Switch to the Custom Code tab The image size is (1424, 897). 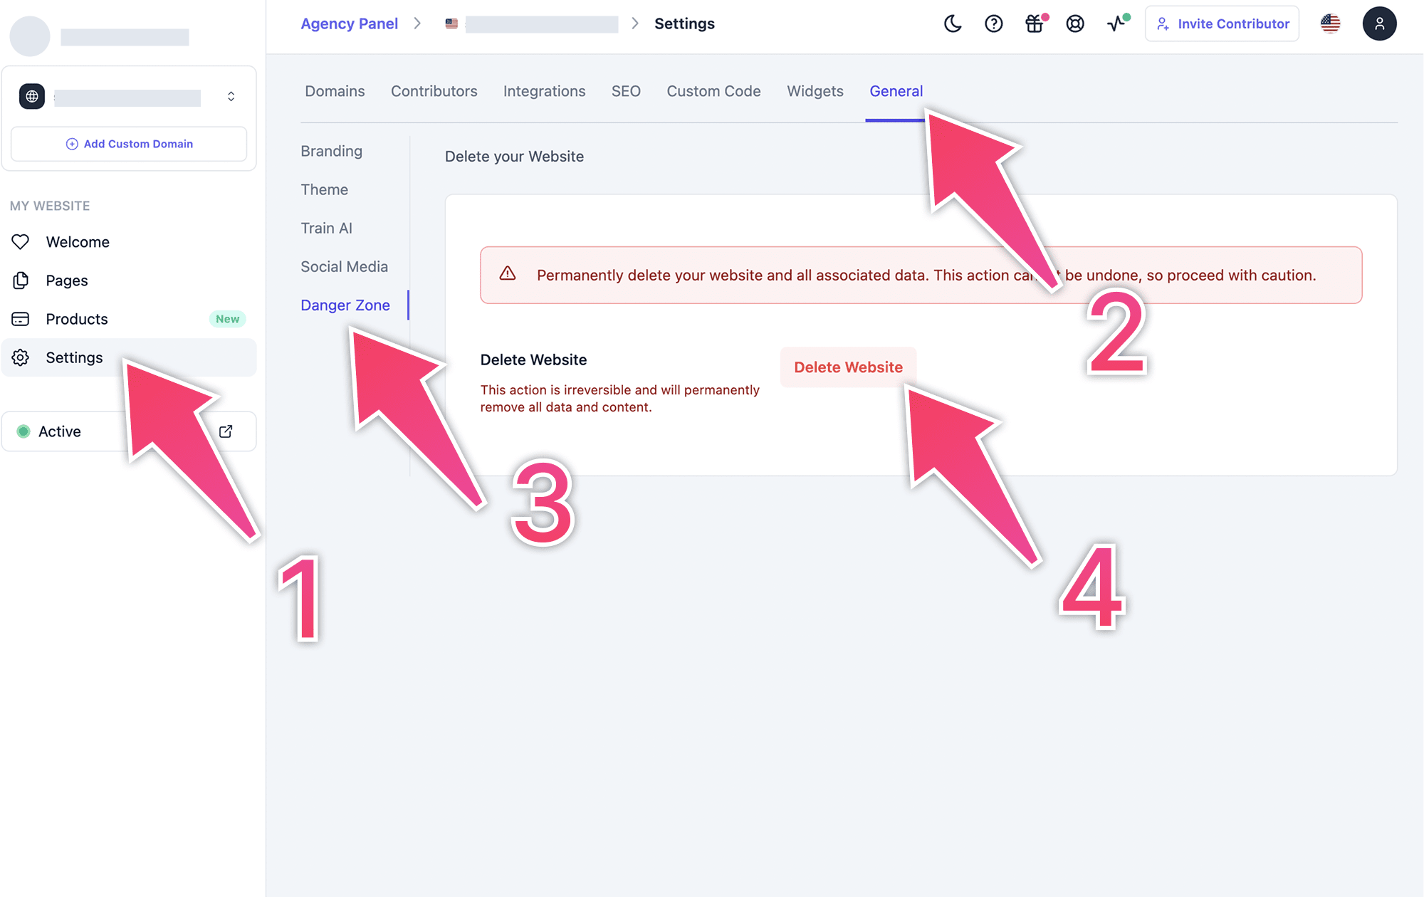(x=713, y=91)
